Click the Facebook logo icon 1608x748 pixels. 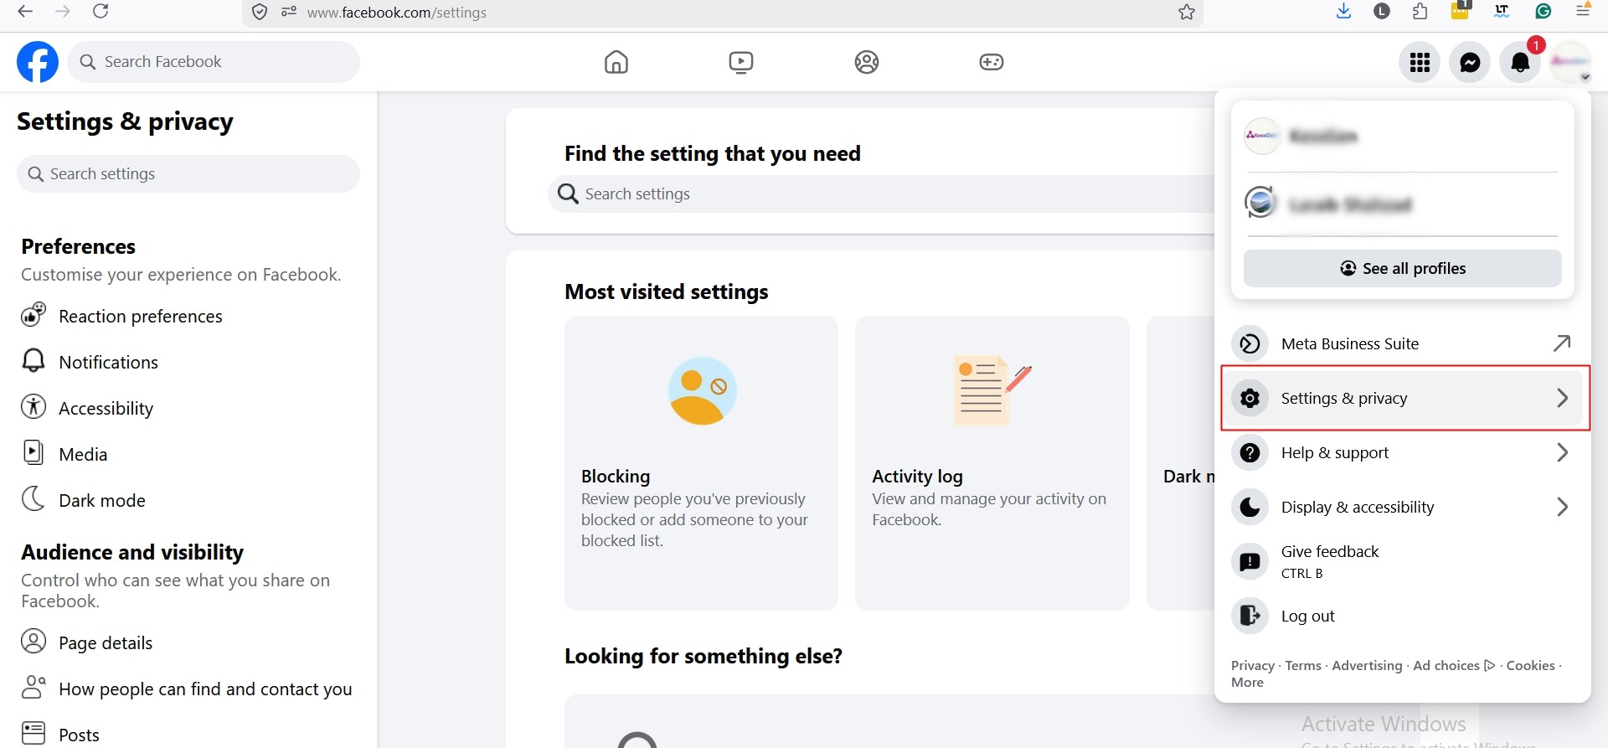pos(38,62)
